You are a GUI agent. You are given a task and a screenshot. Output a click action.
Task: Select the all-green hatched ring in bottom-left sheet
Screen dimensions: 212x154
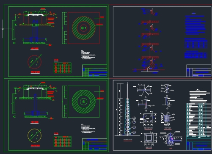(84, 102)
